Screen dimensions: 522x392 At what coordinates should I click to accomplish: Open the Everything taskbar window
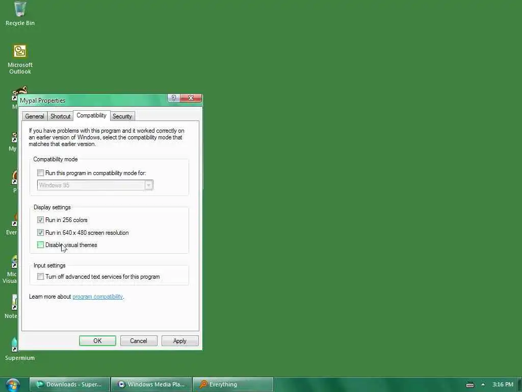(233, 384)
